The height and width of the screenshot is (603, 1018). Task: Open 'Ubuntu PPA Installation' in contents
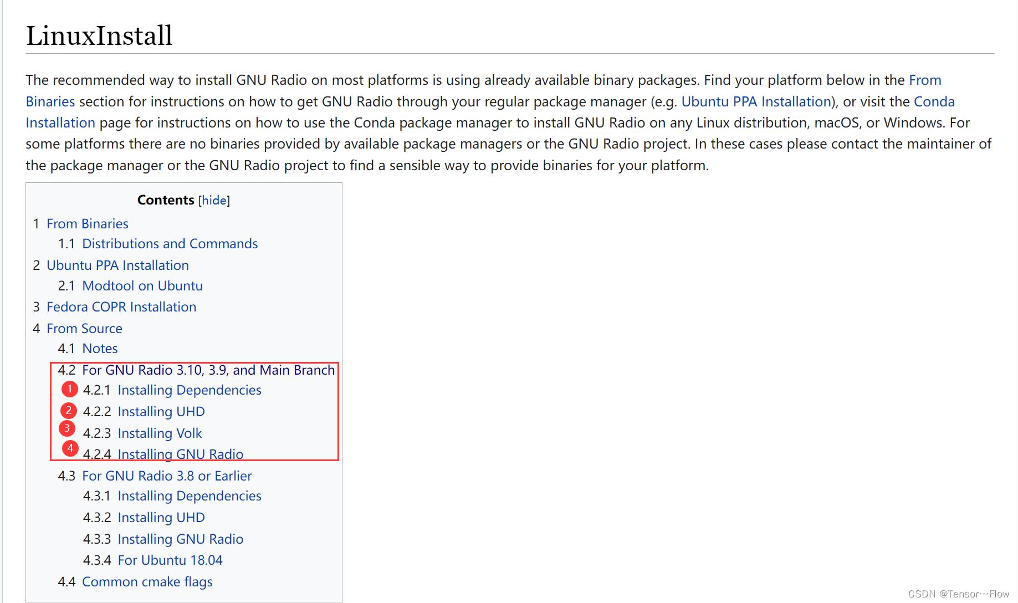point(117,265)
